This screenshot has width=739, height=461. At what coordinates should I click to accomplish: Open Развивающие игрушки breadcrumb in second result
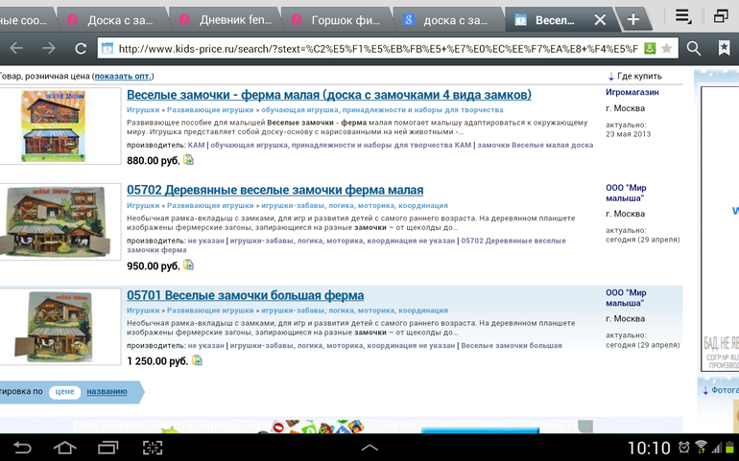click(x=210, y=205)
